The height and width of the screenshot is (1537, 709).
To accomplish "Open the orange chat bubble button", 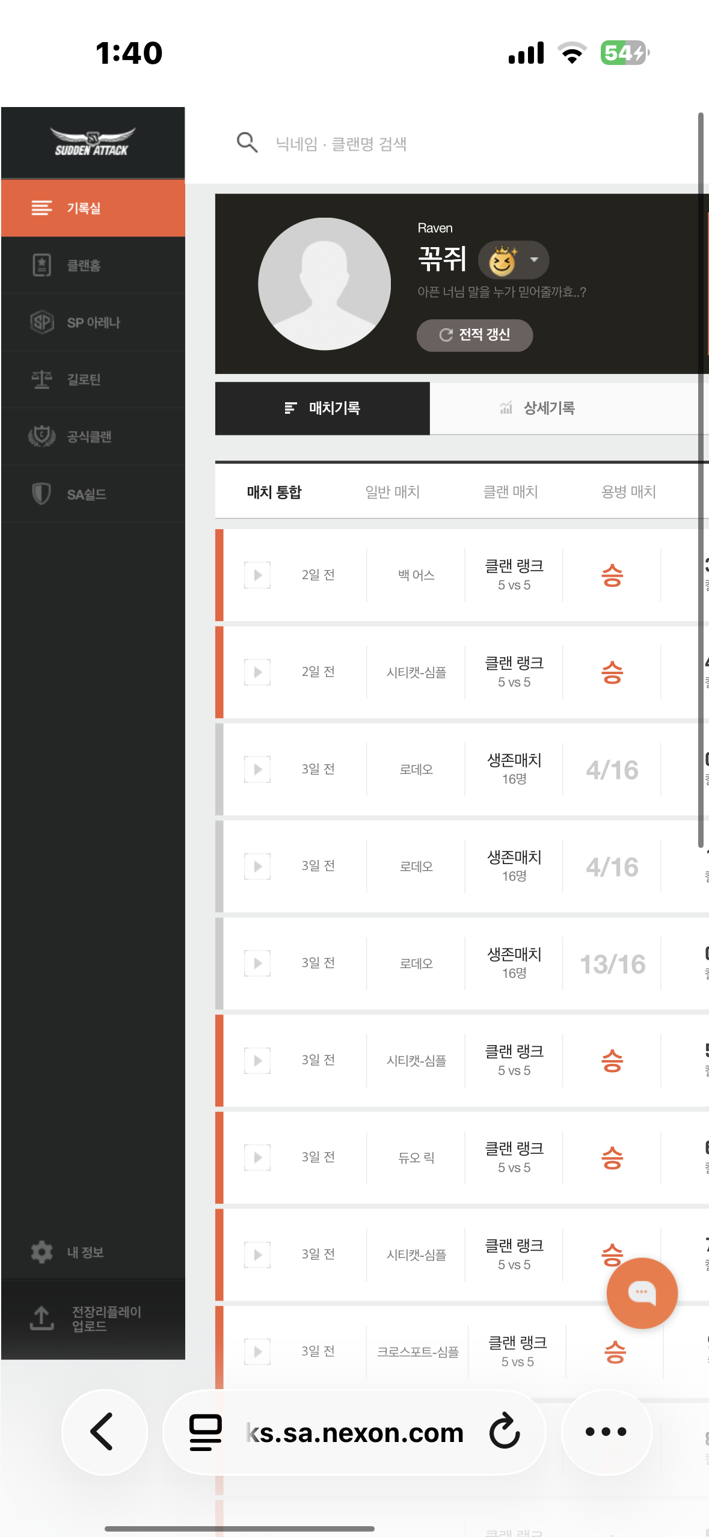I will tap(642, 1292).
